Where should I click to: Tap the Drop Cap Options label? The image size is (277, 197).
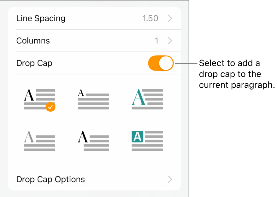click(50, 180)
